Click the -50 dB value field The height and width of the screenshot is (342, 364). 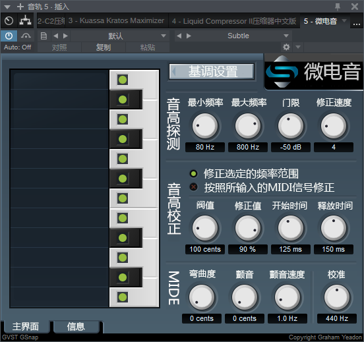point(291,147)
